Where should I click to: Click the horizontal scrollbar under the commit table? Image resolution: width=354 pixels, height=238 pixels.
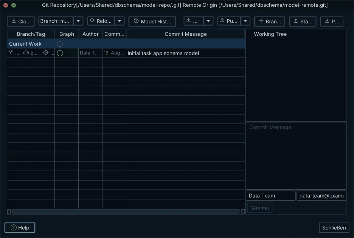126,212
